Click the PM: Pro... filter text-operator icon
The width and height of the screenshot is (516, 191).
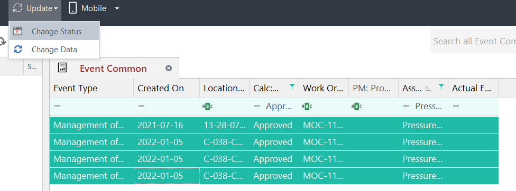coord(357,107)
